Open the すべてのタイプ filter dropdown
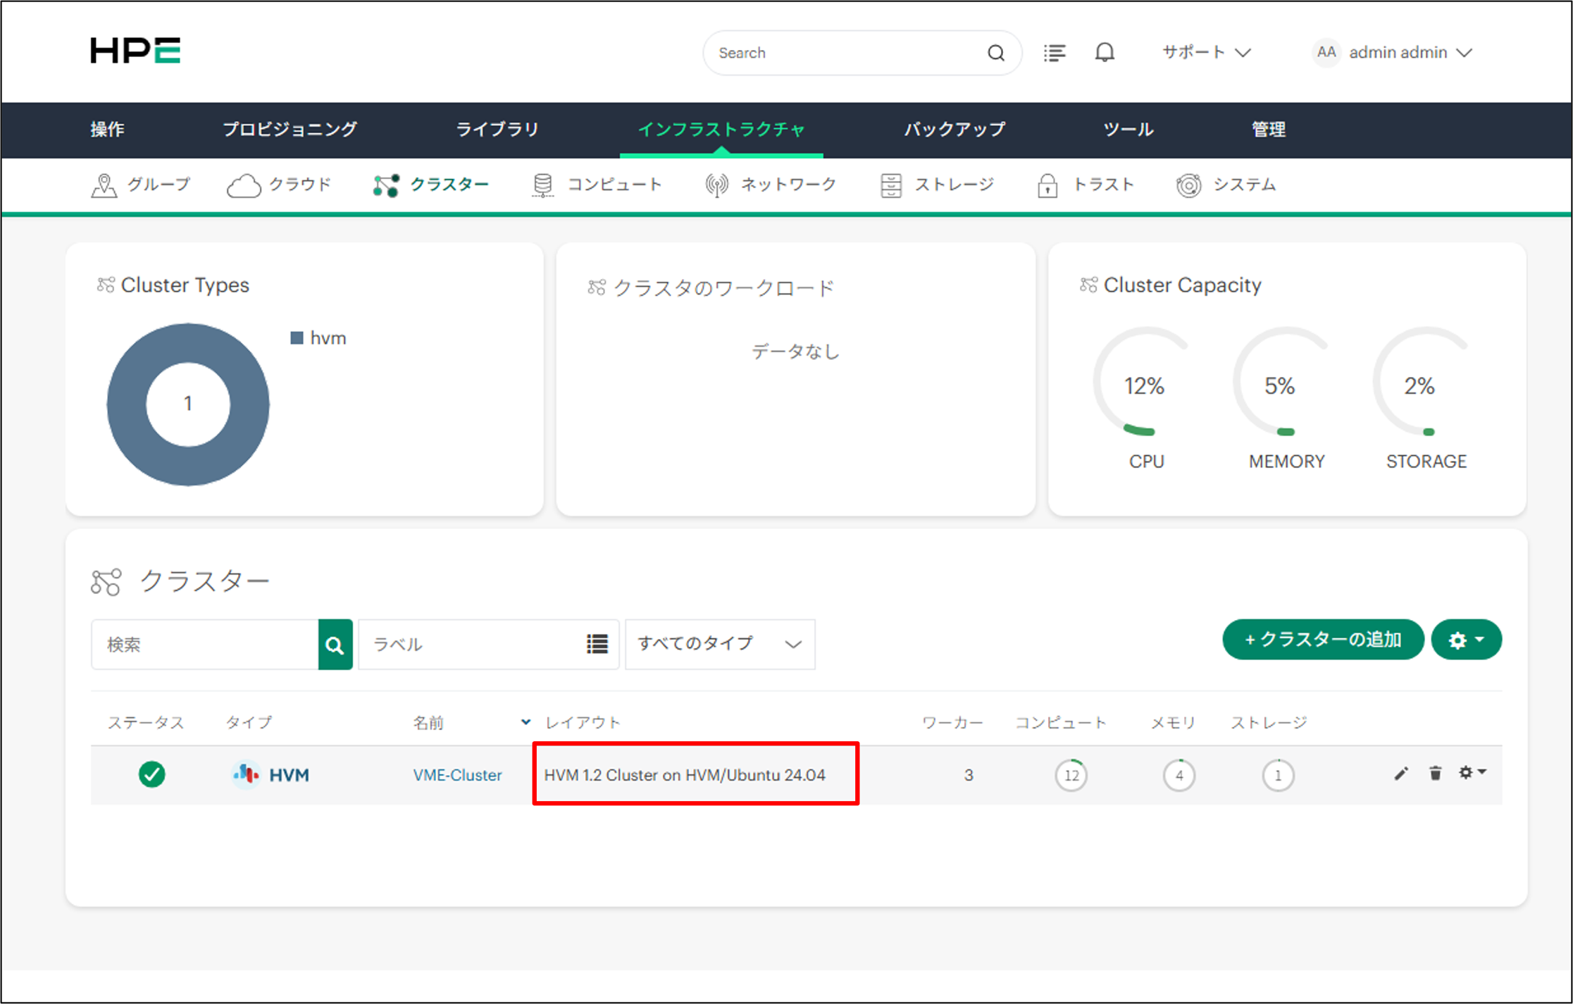The image size is (1573, 1004). [x=720, y=644]
